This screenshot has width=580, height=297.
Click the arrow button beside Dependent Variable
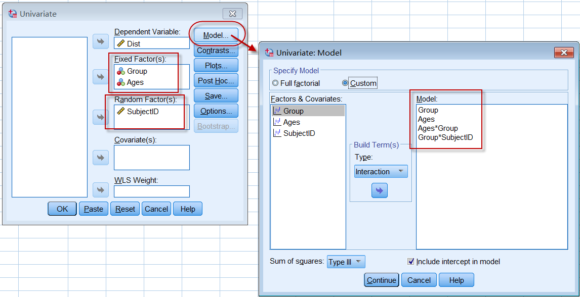101,41
